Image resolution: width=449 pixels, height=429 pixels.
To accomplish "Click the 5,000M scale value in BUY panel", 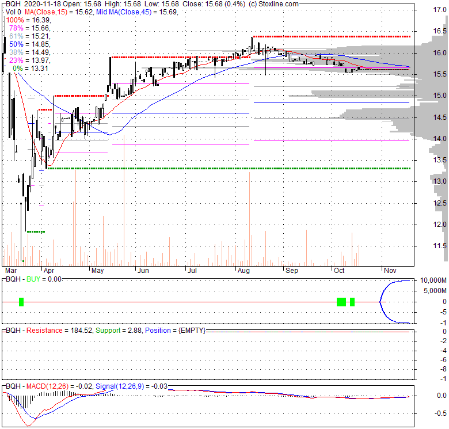I will point(435,291).
